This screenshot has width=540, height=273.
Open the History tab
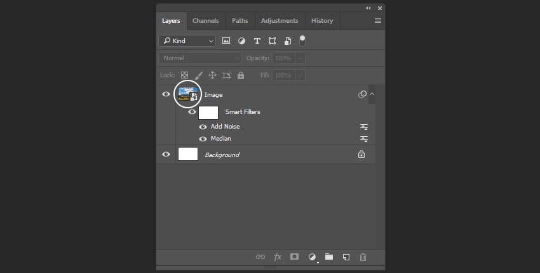tap(322, 21)
